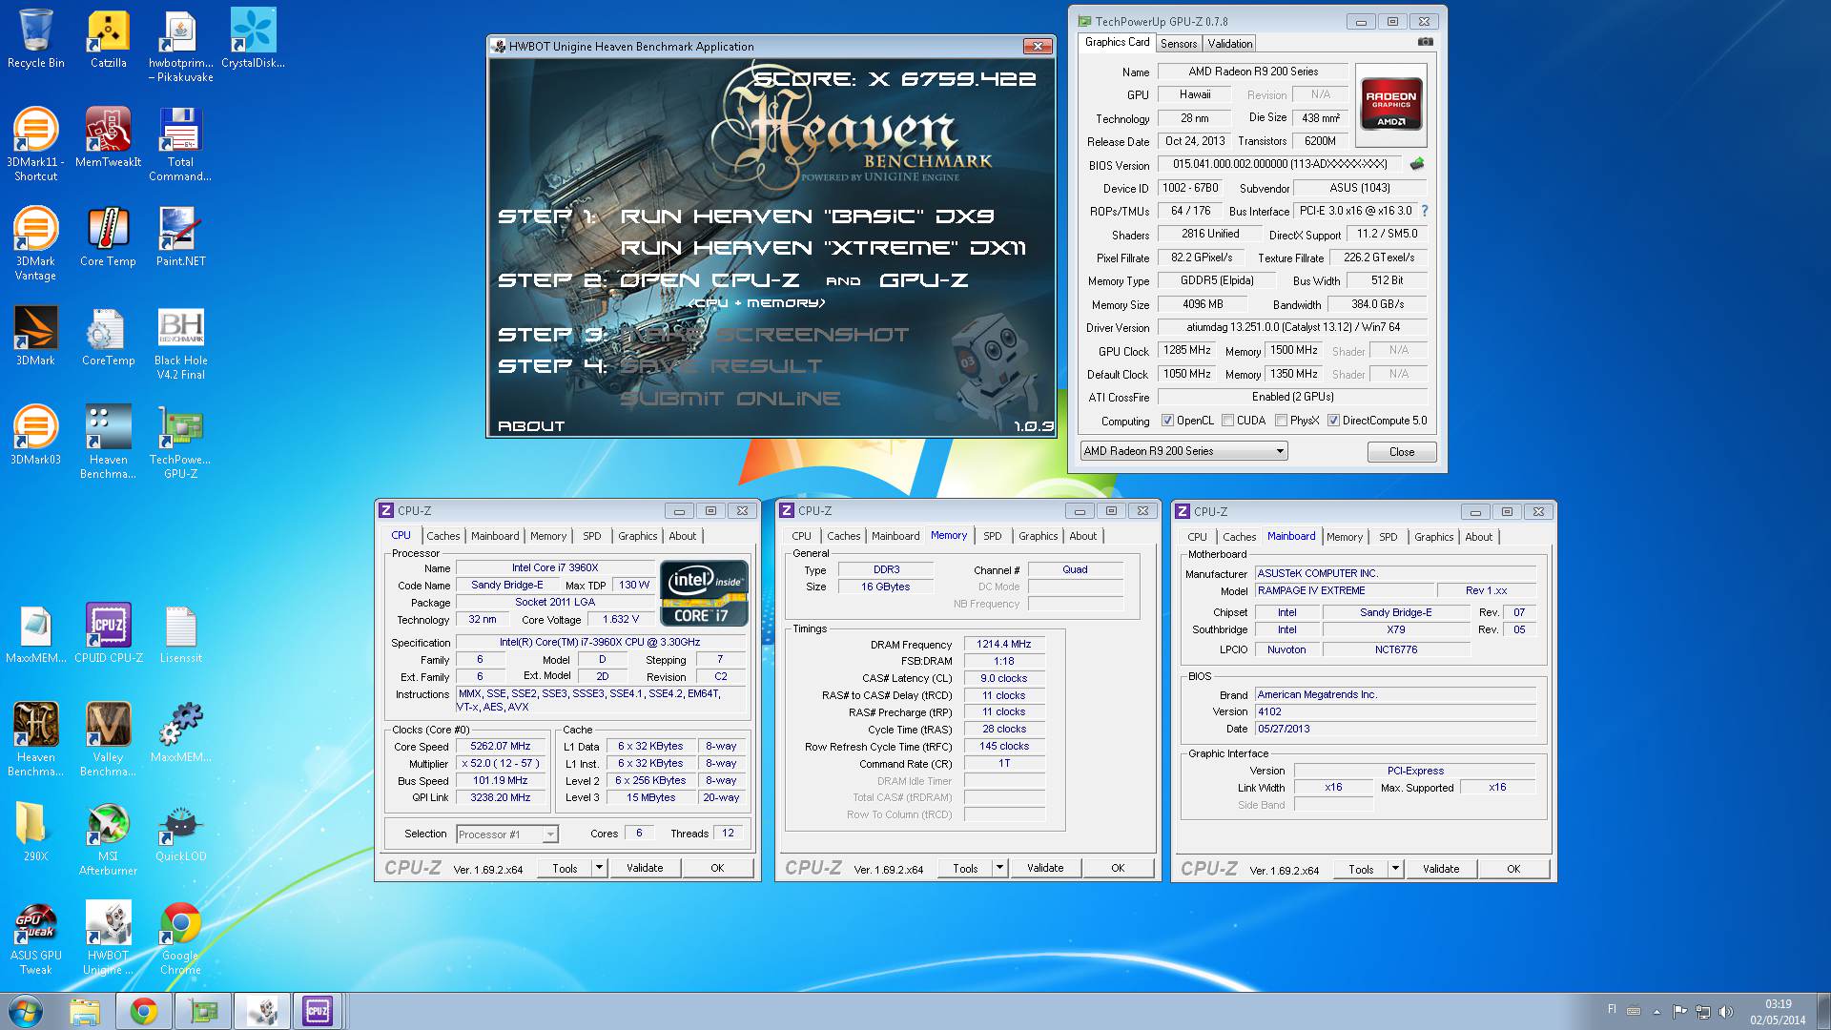Screen dimensions: 1831x1030
Task: Show hidden system tray icons
Action: pyautogui.click(x=1656, y=1012)
